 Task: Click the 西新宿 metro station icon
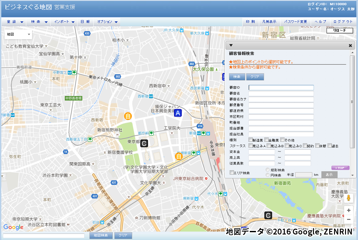coord(151,96)
